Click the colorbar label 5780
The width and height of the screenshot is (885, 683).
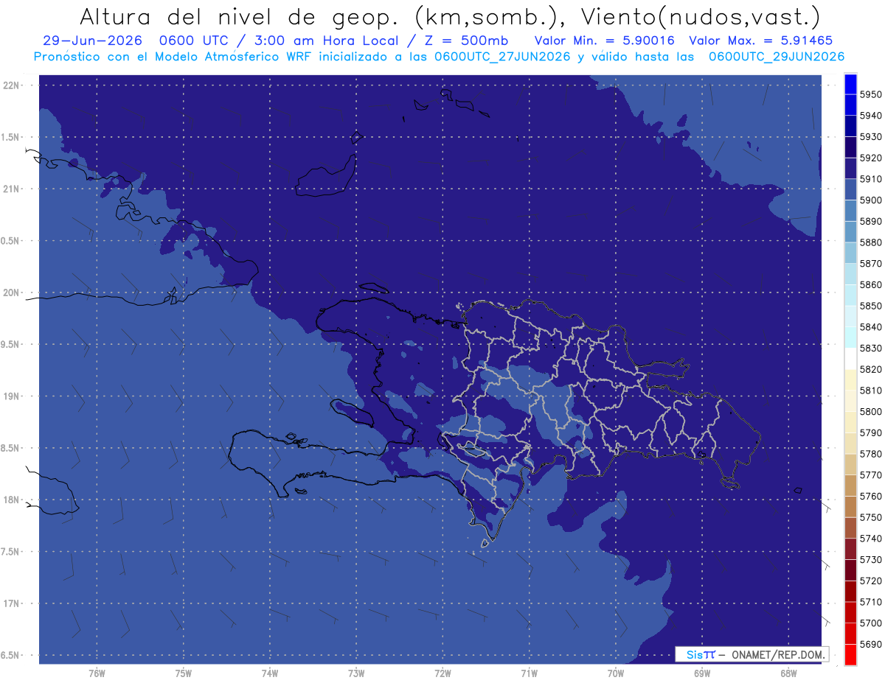tap(870, 454)
